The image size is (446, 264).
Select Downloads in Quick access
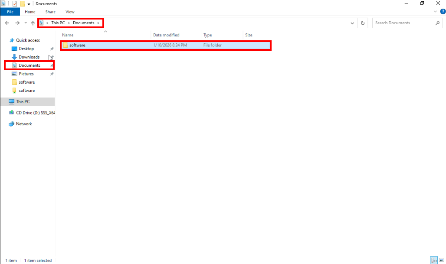point(29,57)
